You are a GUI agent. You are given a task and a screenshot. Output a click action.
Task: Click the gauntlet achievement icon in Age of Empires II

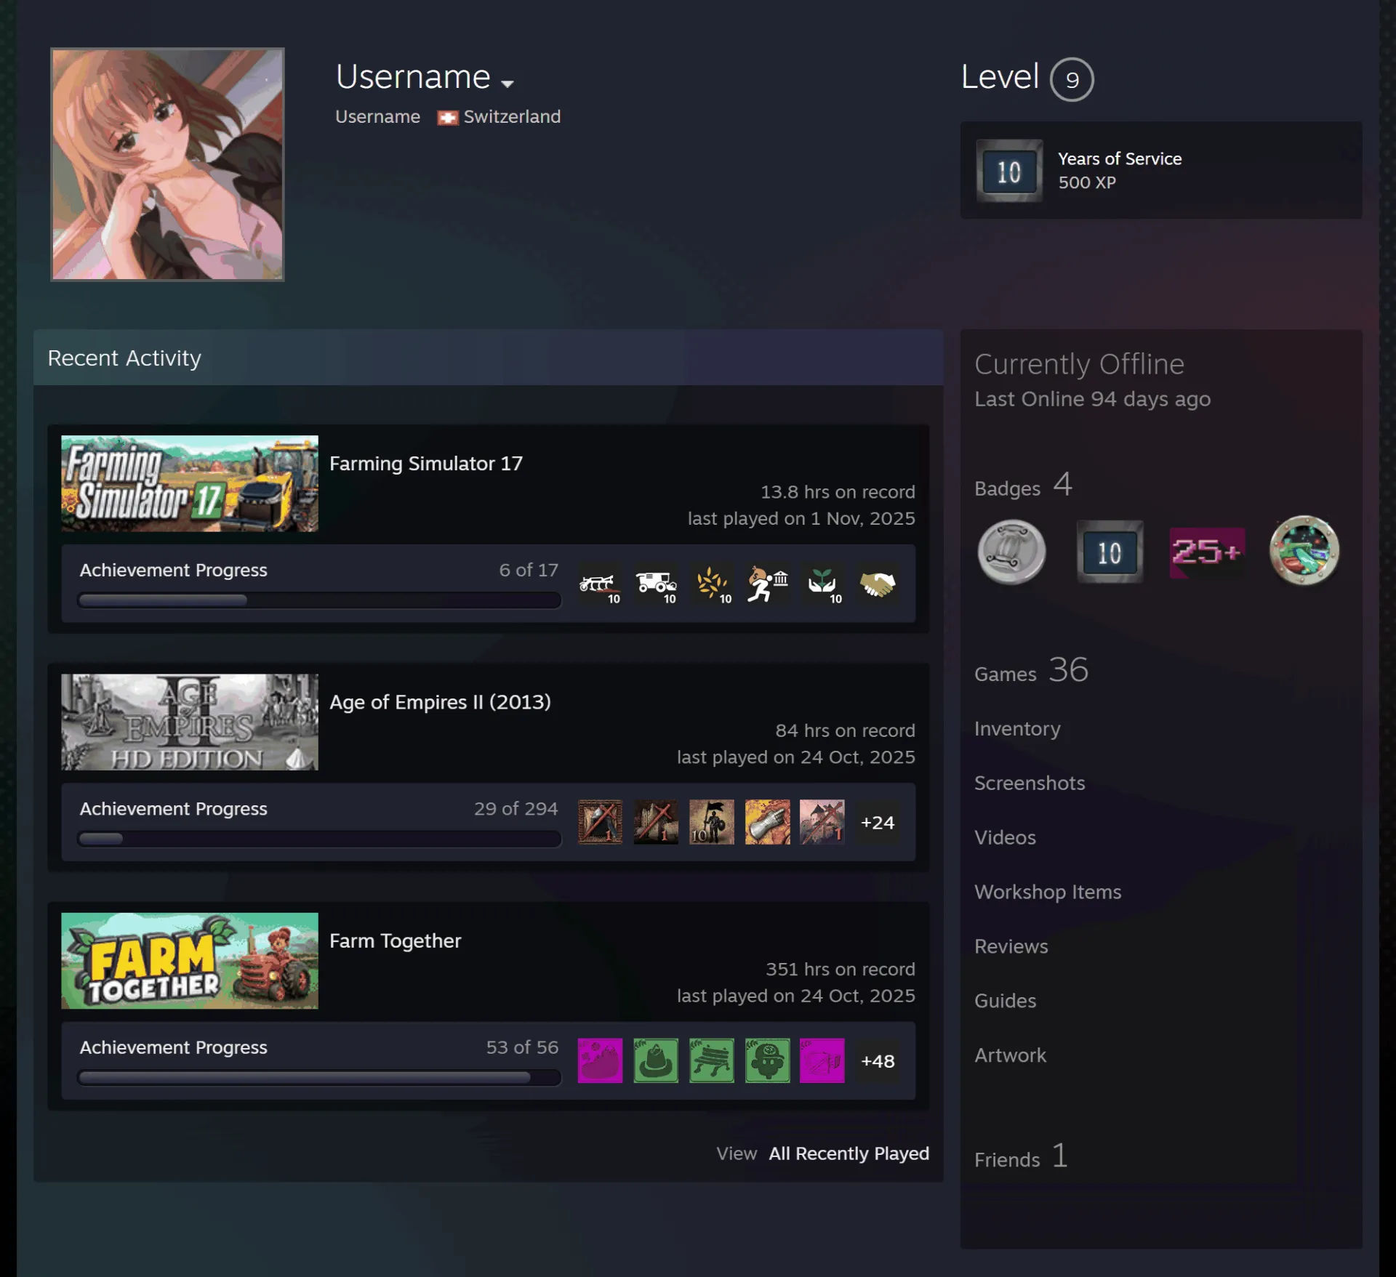[x=767, y=822]
